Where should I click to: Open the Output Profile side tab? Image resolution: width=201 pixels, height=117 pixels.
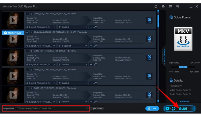click(164, 56)
